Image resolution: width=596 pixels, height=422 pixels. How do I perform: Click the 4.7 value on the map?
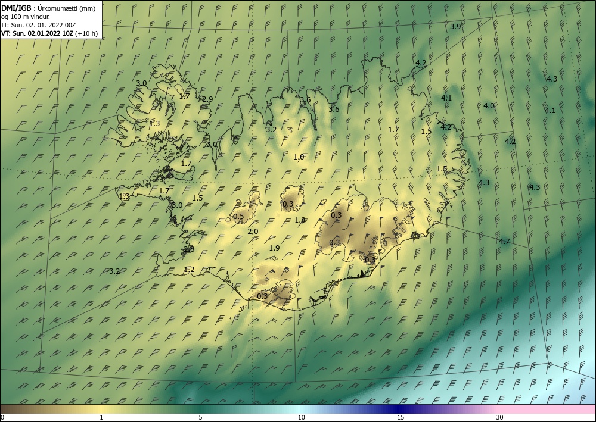point(504,242)
